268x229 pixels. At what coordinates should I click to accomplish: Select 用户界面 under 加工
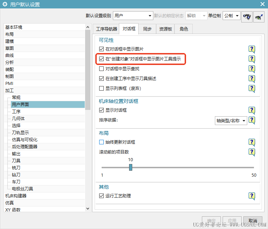click(x=48, y=104)
